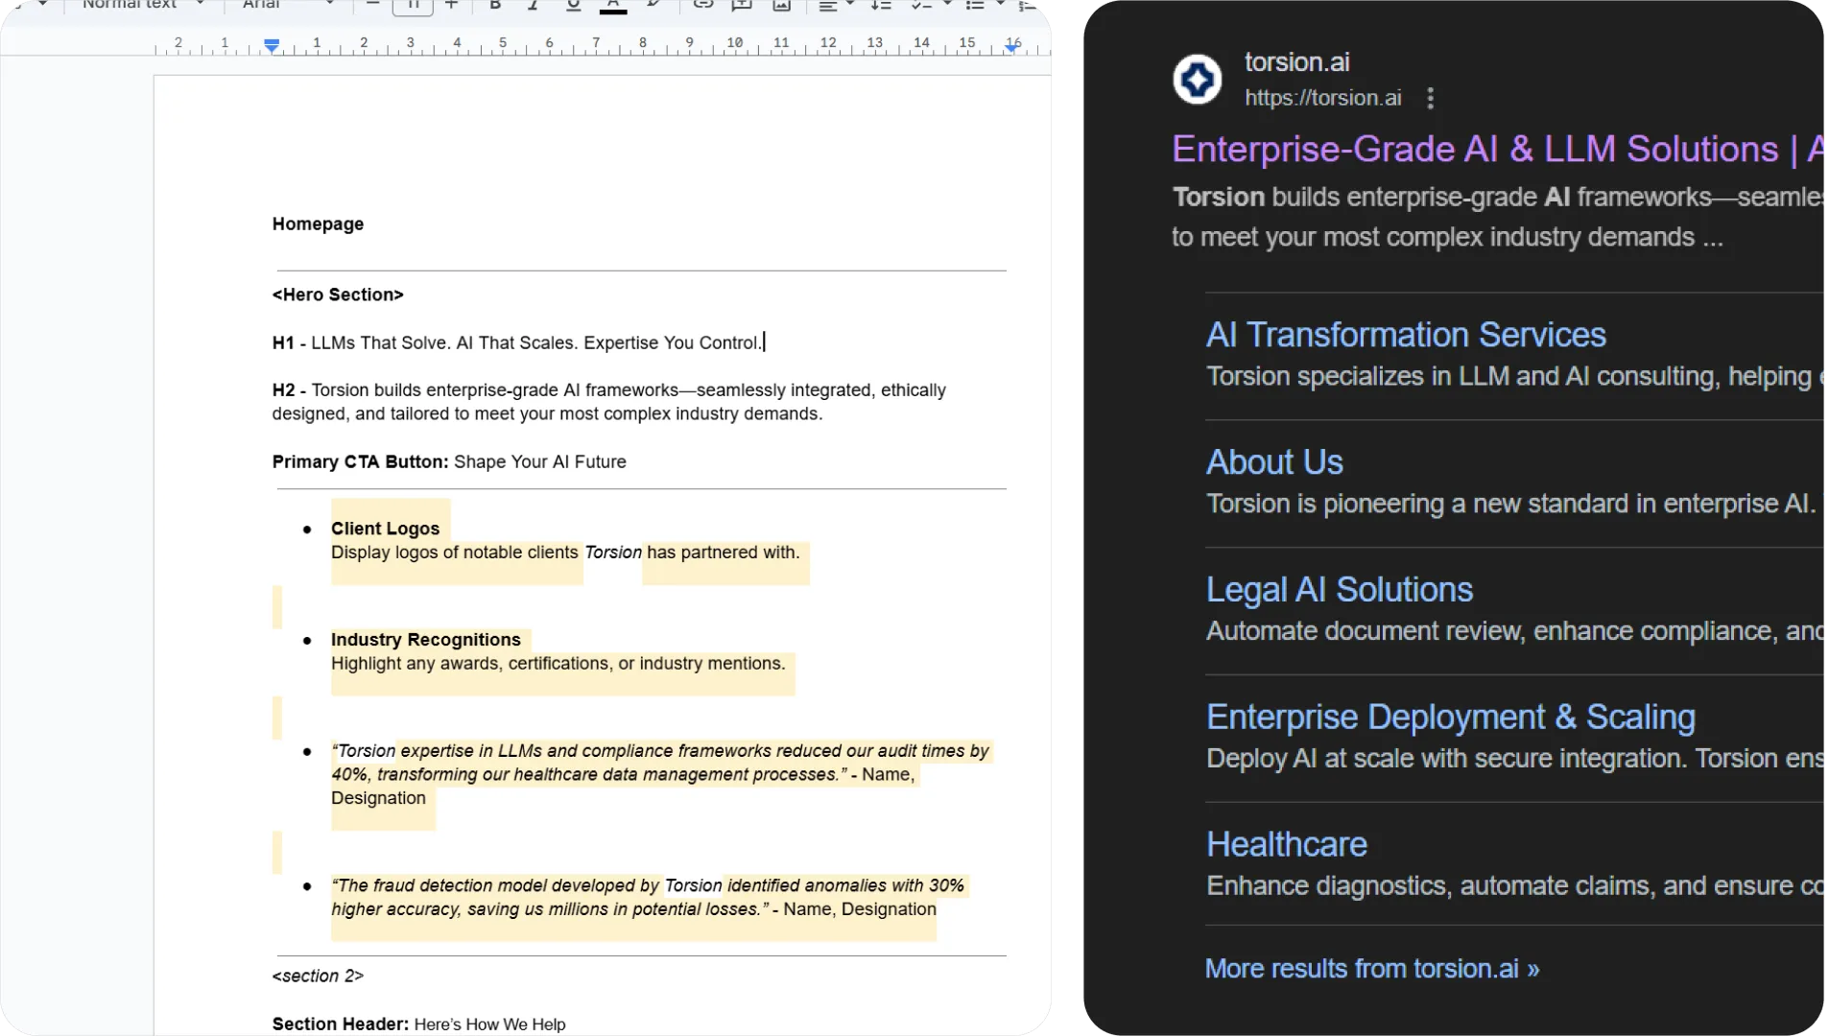
Task: Click the Highlight any awards line
Action: 558,664
